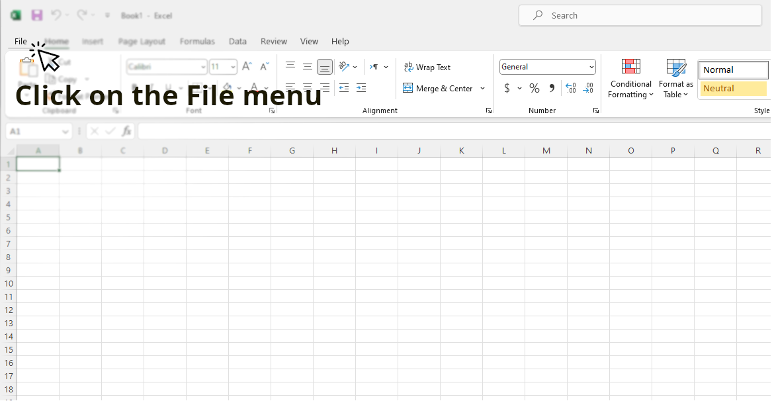Select row 15 header

9,350
